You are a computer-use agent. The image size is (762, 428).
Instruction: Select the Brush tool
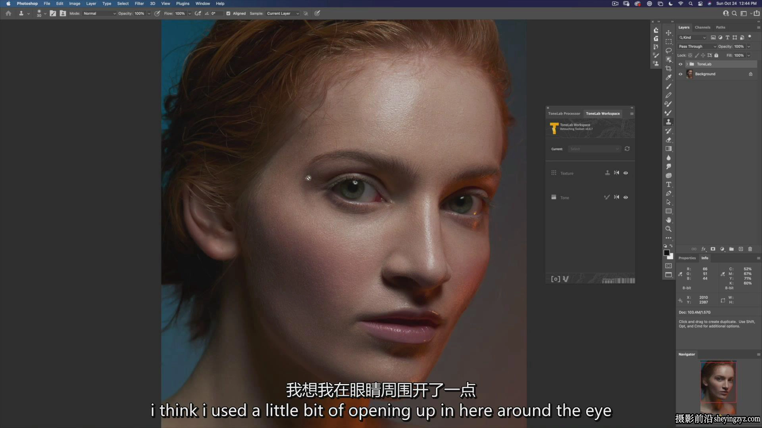tap(669, 86)
